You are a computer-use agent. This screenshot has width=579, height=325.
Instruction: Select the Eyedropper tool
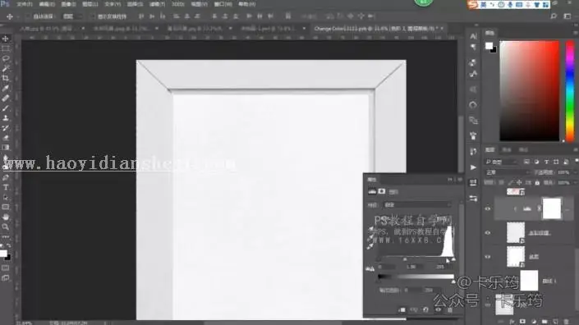point(6,88)
